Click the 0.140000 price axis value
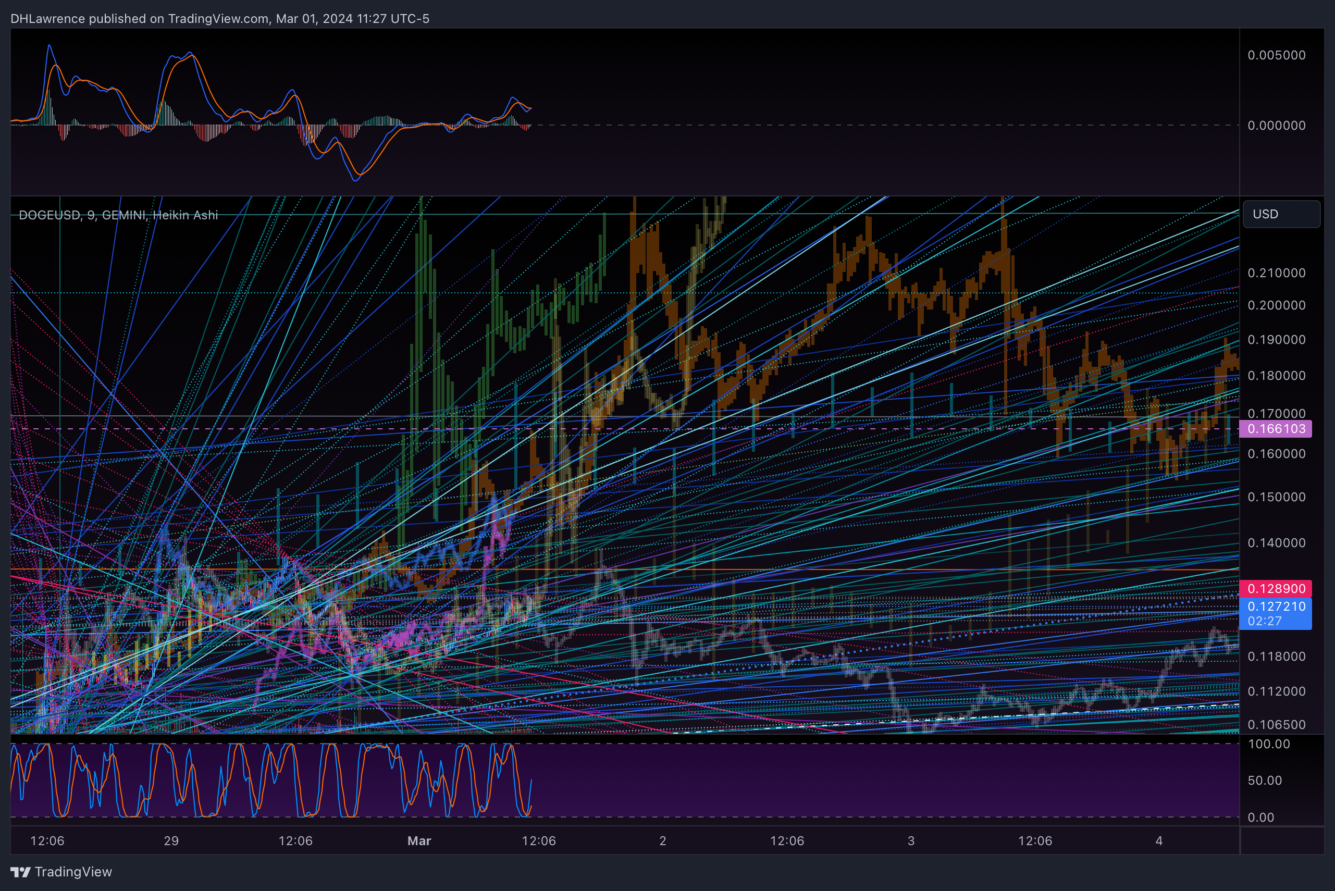The width and height of the screenshot is (1335, 891). (x=1277, y=542)
